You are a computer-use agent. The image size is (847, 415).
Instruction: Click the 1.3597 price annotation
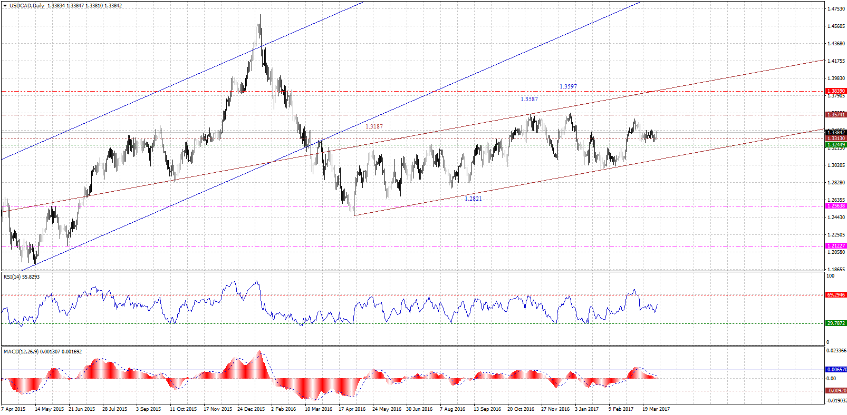click(x=568, y=86)
